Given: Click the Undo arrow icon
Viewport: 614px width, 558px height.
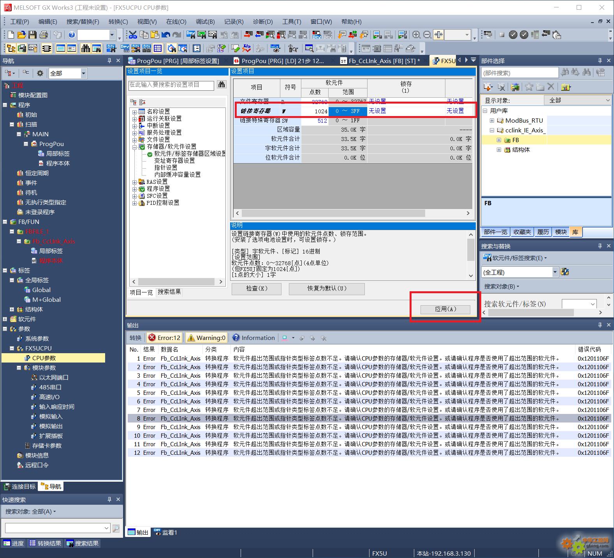Looking at the screenshot, I should 166,35.
